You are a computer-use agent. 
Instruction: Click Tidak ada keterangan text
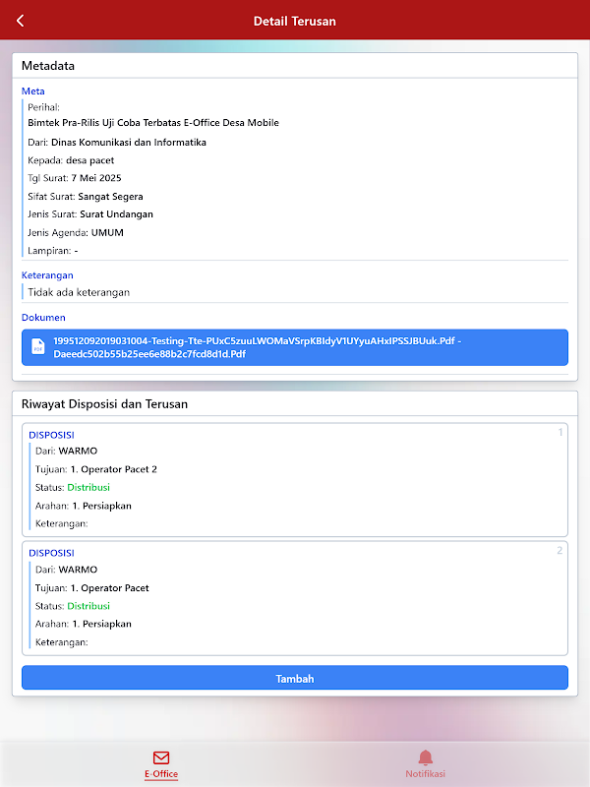point(79,292)
